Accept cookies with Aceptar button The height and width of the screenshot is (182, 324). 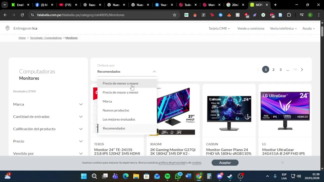(225, 163)
